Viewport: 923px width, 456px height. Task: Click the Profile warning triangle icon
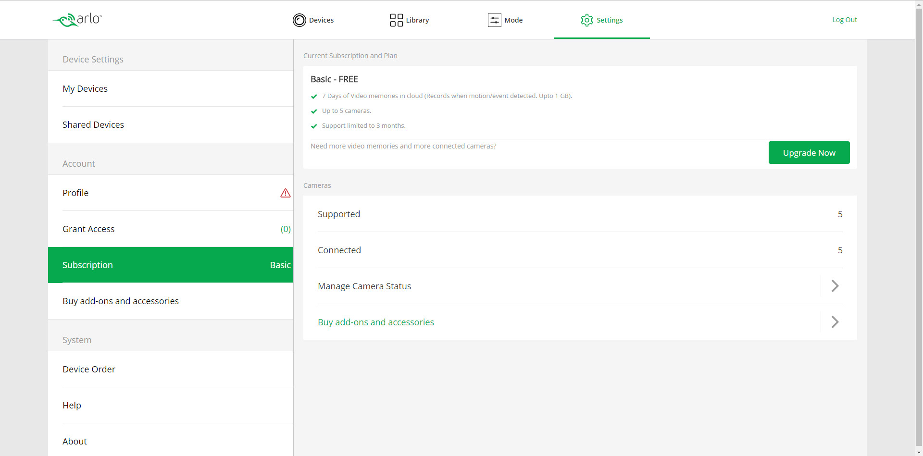pyautogui.click(x=285, y=193)
